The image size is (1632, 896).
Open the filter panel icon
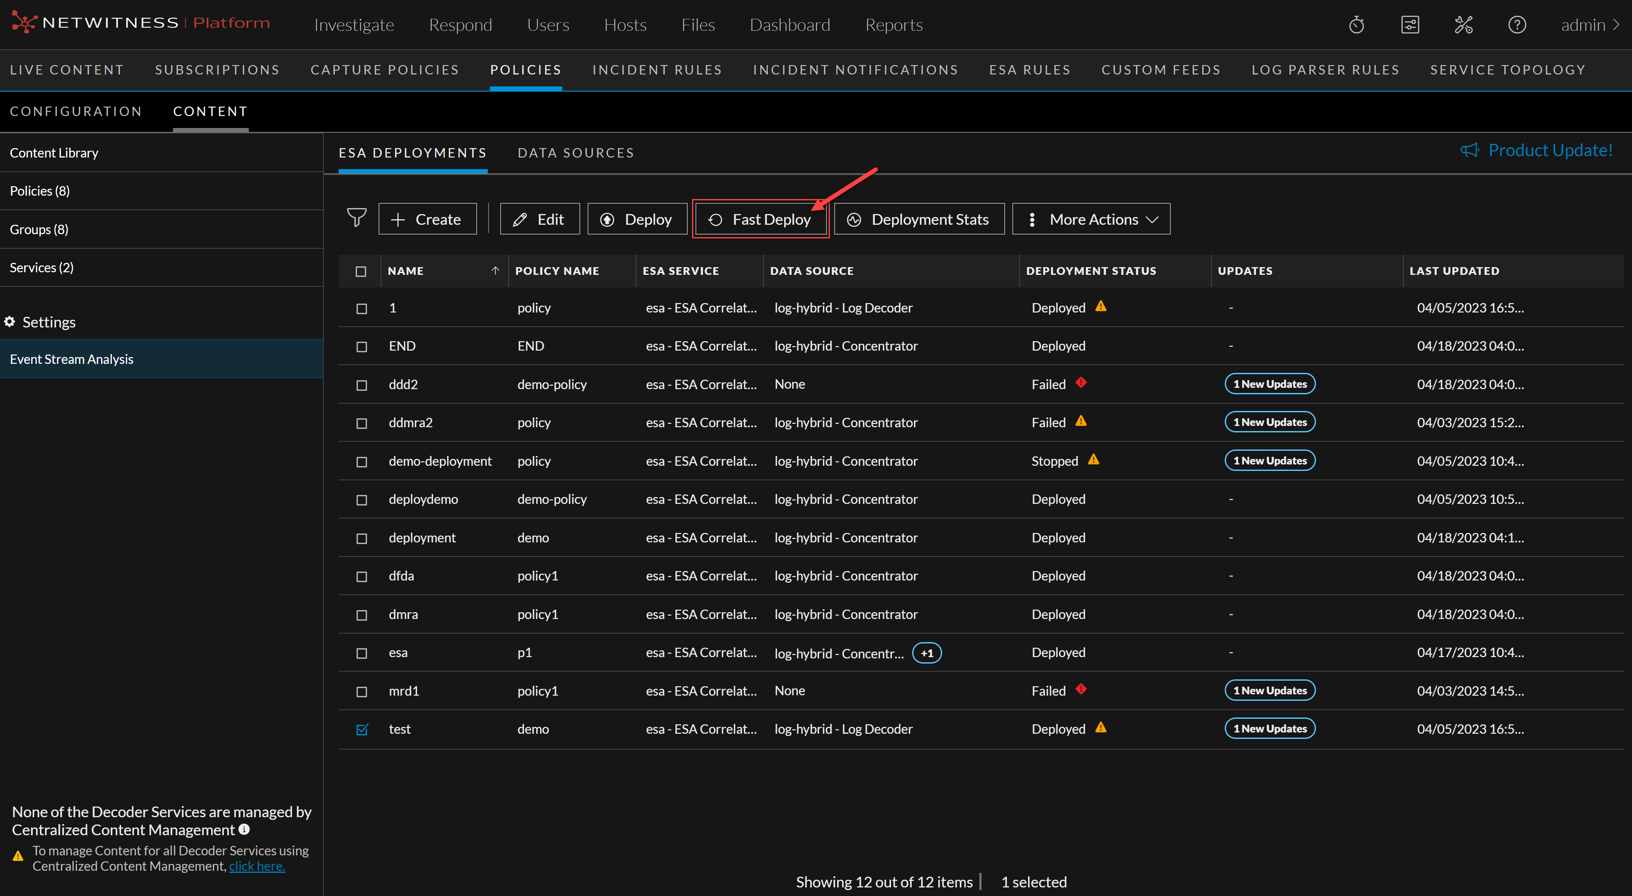point(357,218)
